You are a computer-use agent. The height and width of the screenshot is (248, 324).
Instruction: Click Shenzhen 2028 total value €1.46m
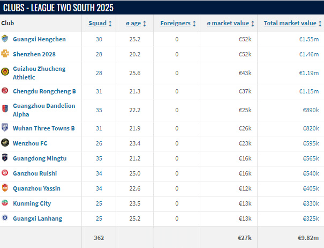308,54
